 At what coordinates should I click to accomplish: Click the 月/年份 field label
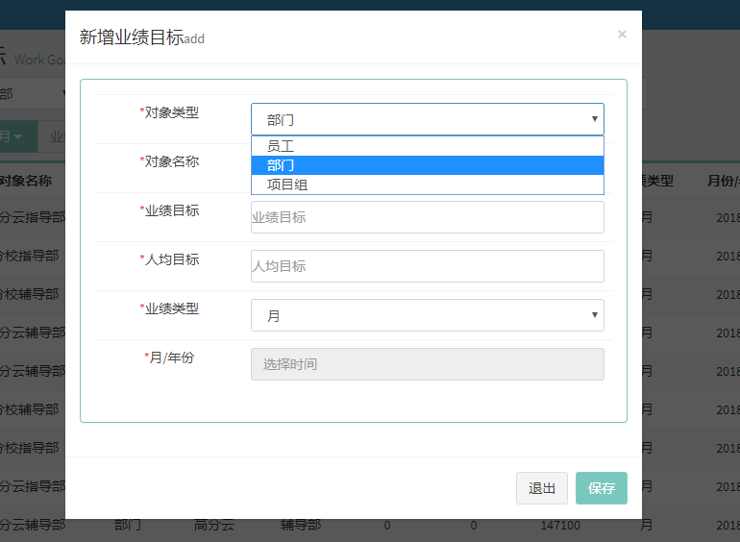(169, 357)
